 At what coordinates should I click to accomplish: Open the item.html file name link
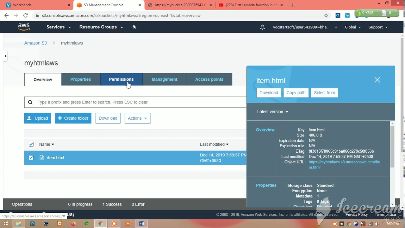56,158
